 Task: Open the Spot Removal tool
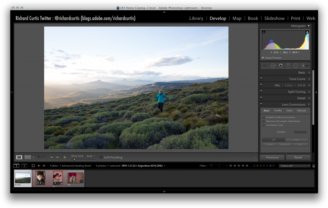(273, 65)
